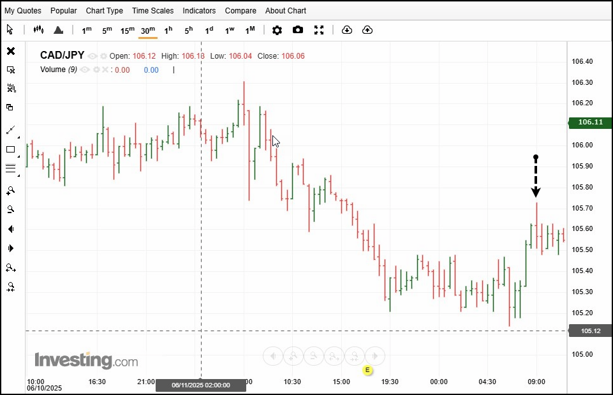The height and width of the screenshot is (395, 613).
Task: Toggle CAD/JPY series visibility eye icon
Action: 92,56
